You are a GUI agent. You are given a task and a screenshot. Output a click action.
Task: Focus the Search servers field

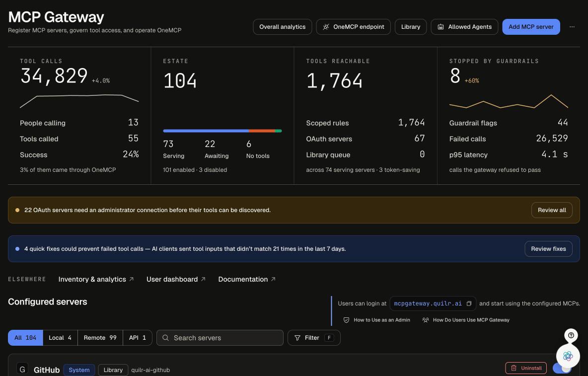click(x=220, y=337)
